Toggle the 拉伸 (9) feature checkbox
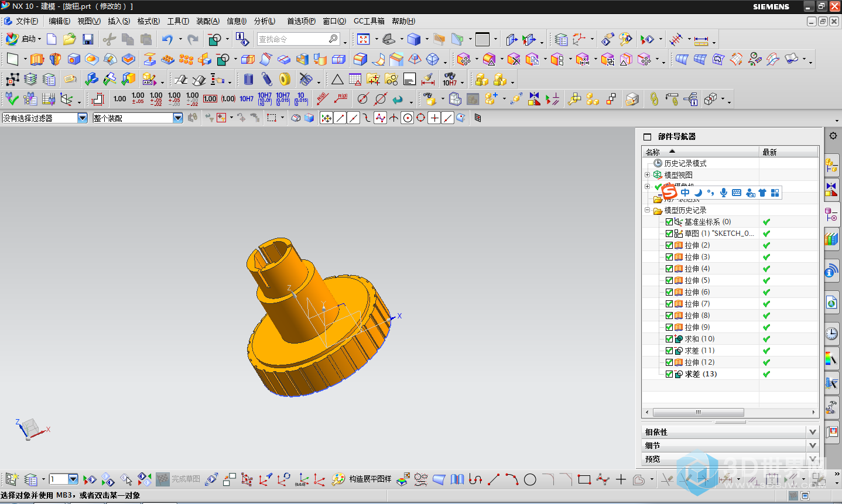This screenshot has width=842, height=504. [x=669, y=327]
